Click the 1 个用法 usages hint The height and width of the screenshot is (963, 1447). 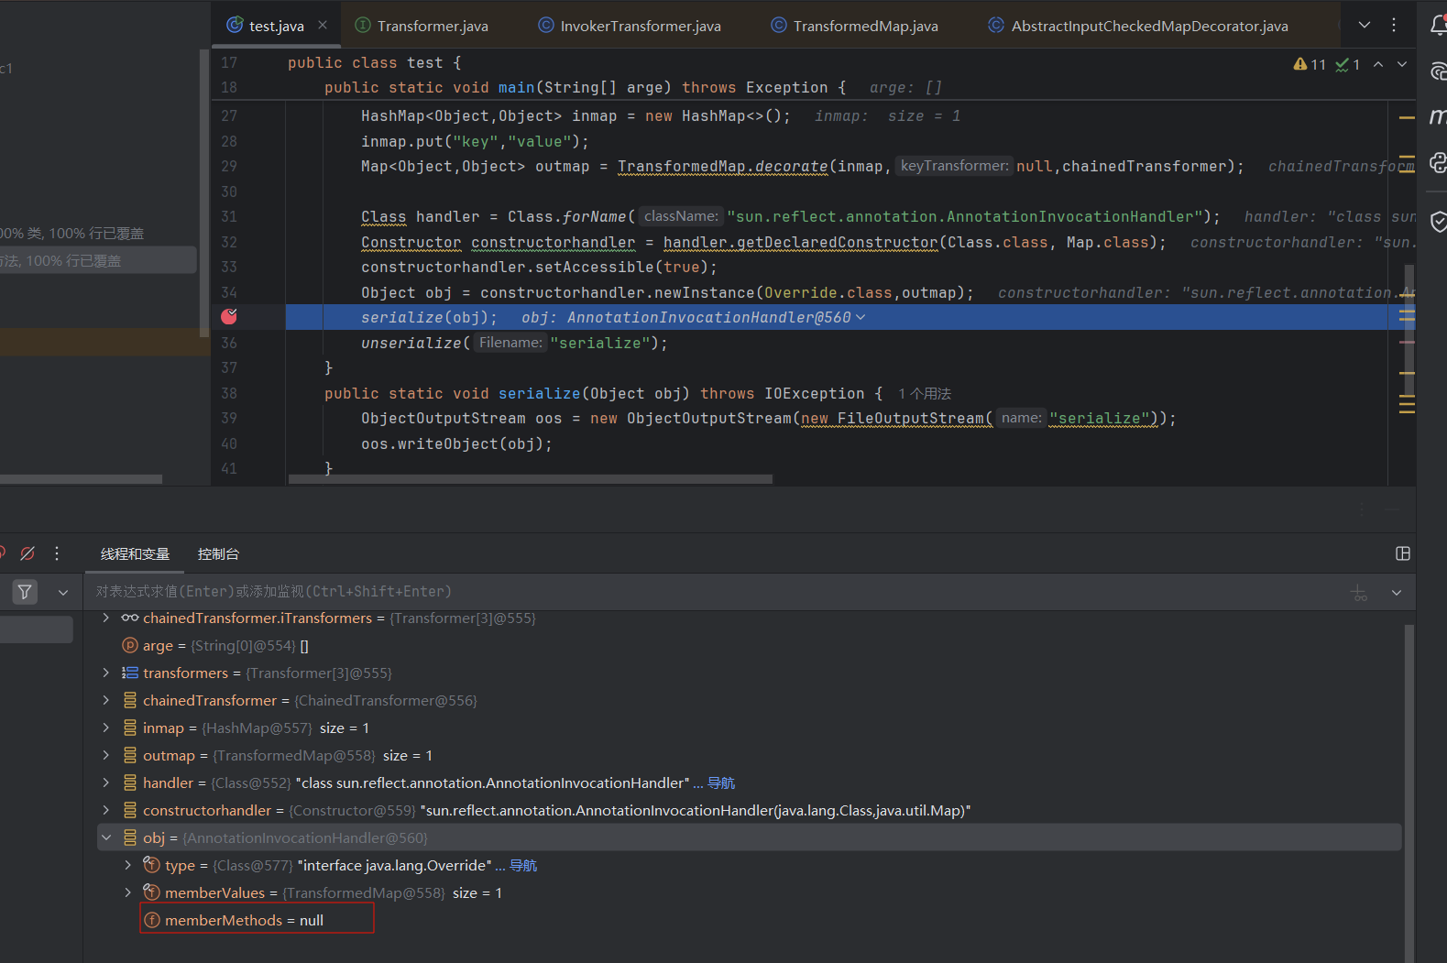925,393
